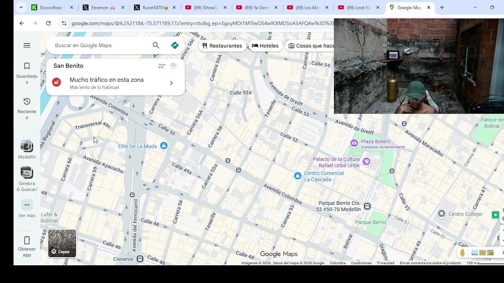Click the San Benito weather cloud icon

coord(174,66)
